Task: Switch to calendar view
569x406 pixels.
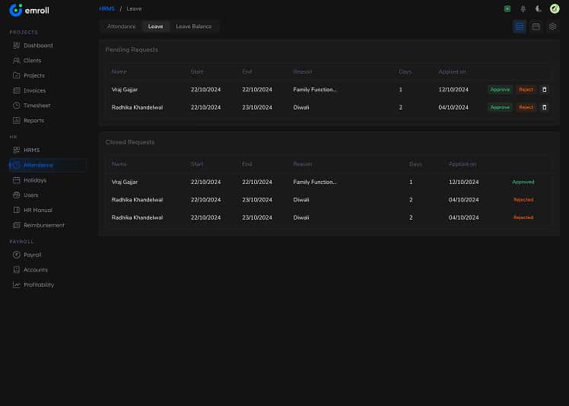Action: (536, 27)
